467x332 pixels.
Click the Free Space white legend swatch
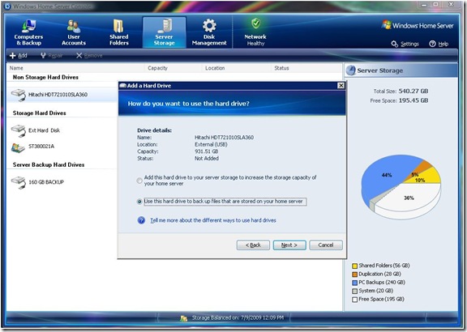(354, 300)
